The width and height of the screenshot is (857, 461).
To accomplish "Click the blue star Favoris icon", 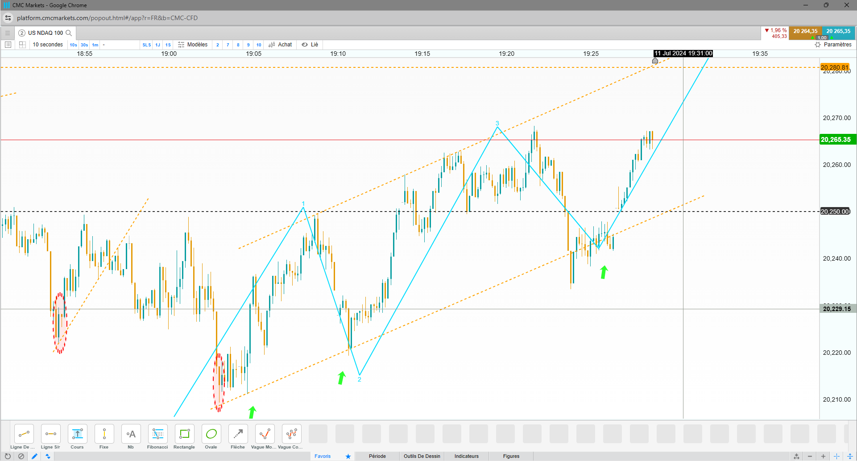I will 348,456.
